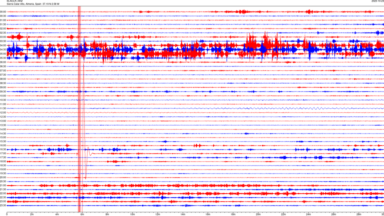384x216 pixels.
Task: Click the 14m tick on the minute axis
Action: [183, 214]
